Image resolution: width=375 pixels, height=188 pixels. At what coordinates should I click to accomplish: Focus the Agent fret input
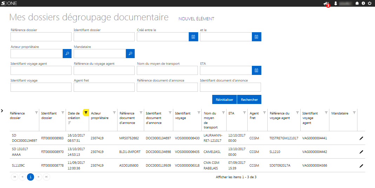pos(104,87)
